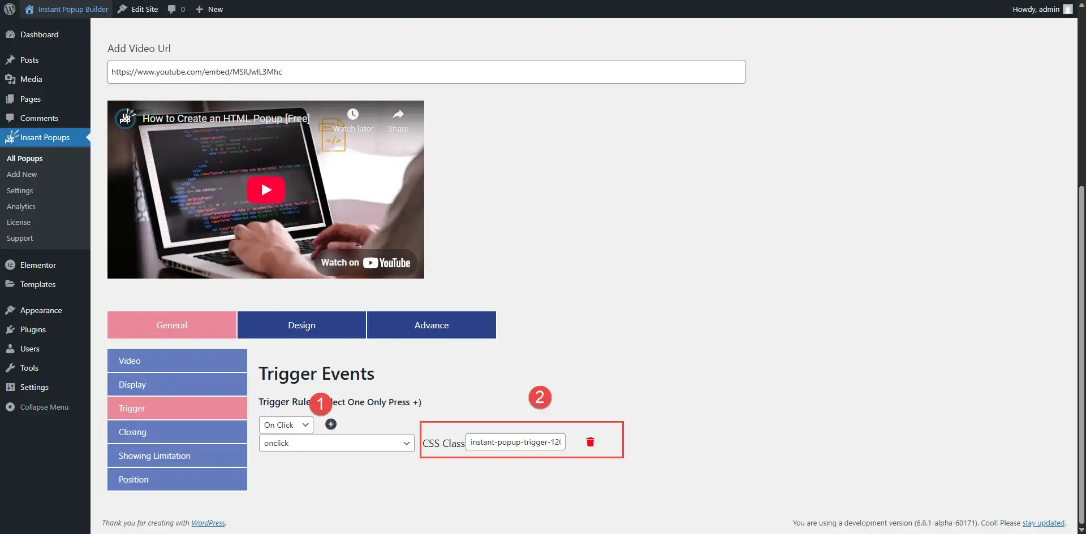
Task: Open the Instant Popups plugin icon in sidebar
Action: tap(12, 137)
